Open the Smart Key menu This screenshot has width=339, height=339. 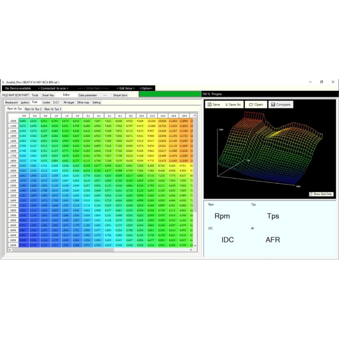(48, 95)
